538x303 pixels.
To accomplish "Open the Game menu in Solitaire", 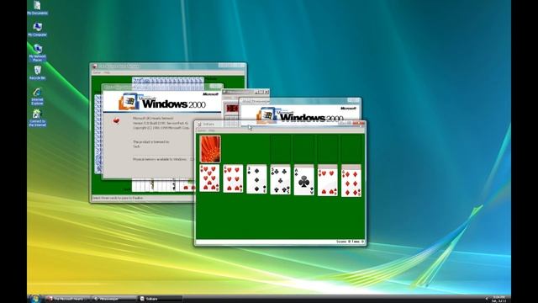I will (x=202, y=130).
